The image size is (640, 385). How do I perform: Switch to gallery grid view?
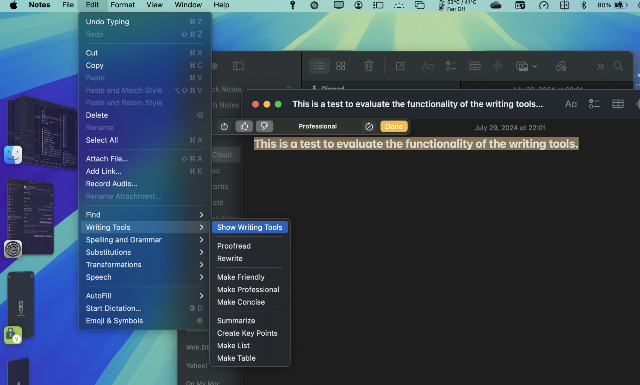click(340, 66)
